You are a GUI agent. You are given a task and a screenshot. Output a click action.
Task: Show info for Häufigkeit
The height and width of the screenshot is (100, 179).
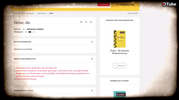26,32
